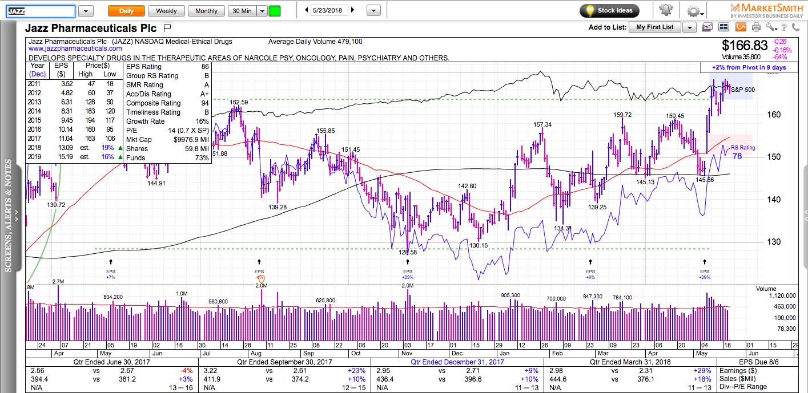Flag the stock with the flag icon

pos(167,27)
